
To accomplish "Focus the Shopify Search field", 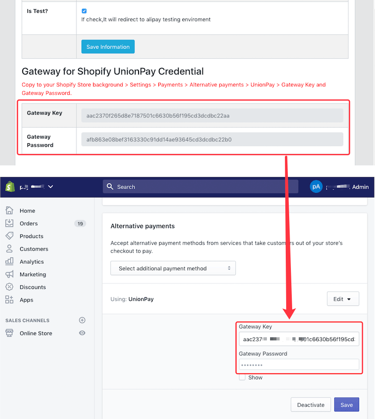I will coord(200,187).
